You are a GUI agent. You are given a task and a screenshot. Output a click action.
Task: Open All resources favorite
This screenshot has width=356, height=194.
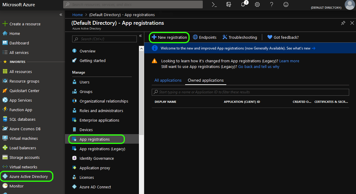[17, 72]
